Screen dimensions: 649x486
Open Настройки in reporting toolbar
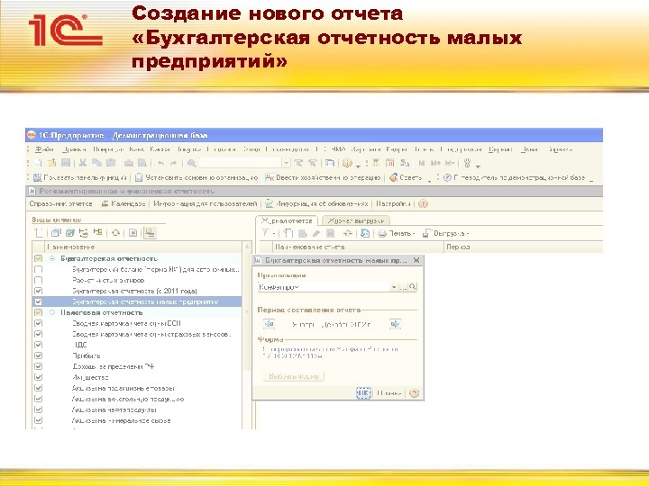pos(393,203)
